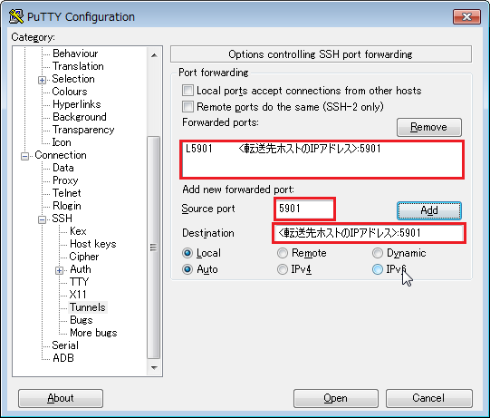Open the TTY category

tap(79, 282)
